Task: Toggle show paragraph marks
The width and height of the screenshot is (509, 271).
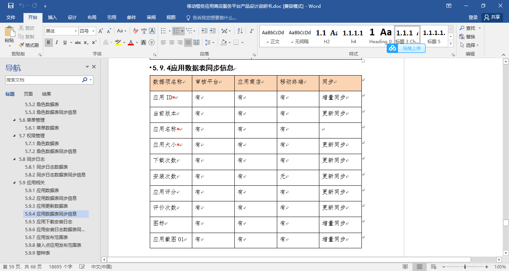Action: click(252, 31)
